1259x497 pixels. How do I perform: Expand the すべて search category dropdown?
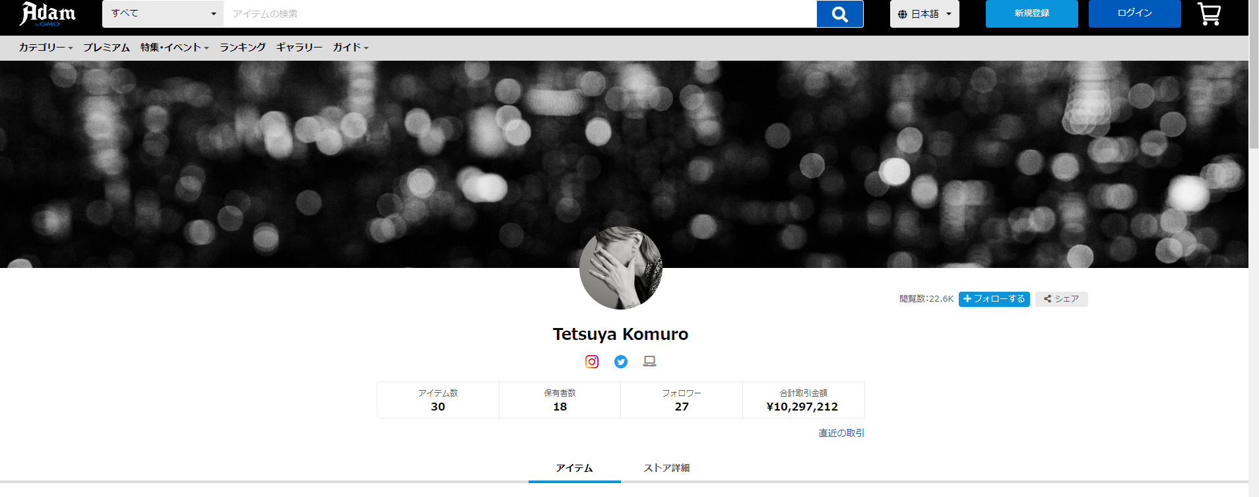(x=163, y=14)
